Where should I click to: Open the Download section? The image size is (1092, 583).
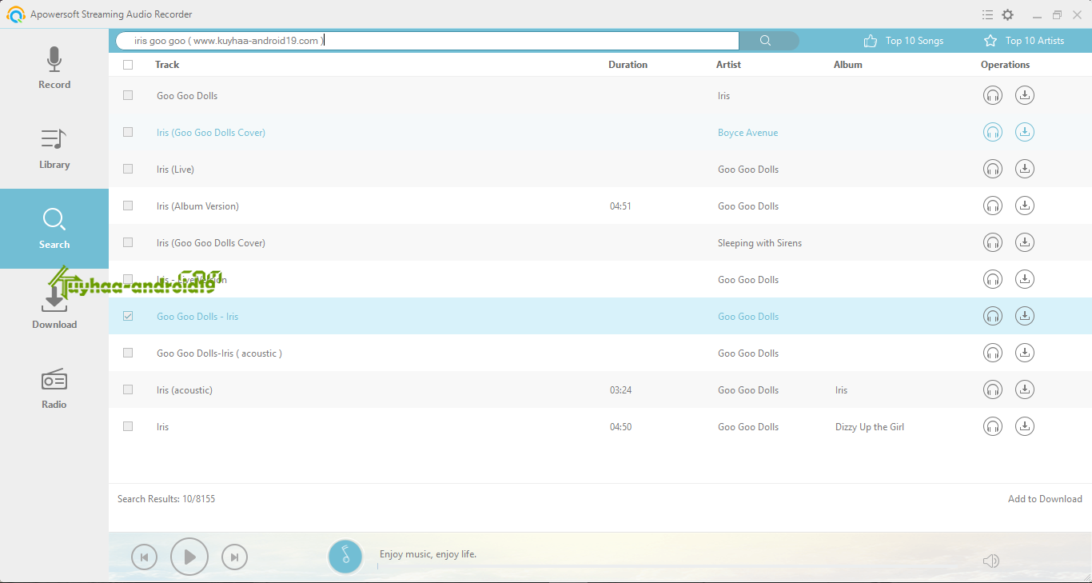(x=54, y=309)
